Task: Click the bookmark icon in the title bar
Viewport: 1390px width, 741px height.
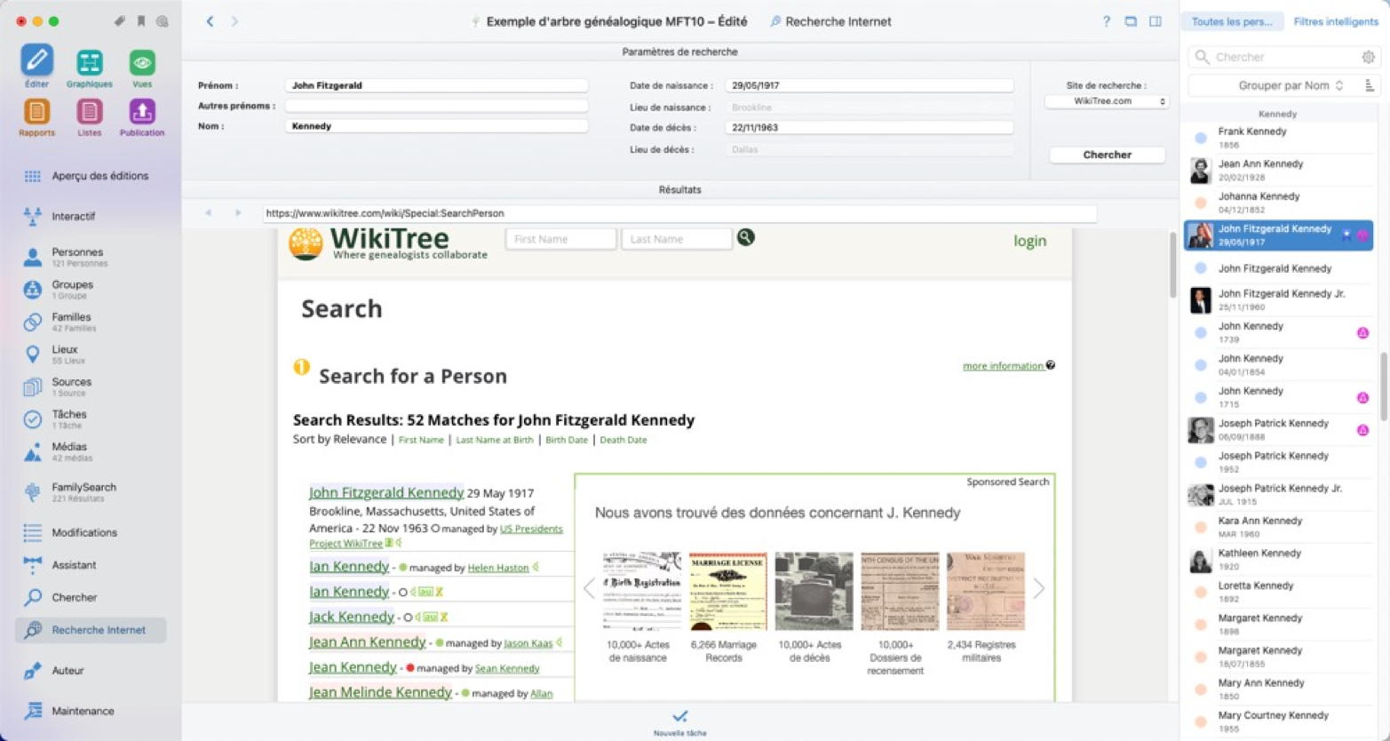Action: 140,21
